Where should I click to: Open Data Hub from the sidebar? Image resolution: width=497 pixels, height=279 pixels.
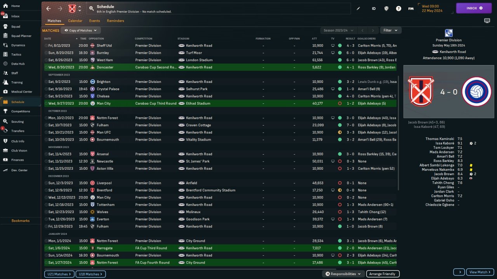pyautogui.click(x=20, y=64)
